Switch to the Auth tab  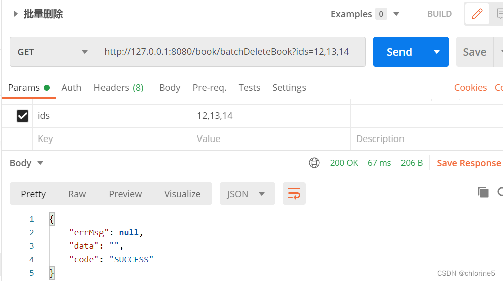coord(71,87)
